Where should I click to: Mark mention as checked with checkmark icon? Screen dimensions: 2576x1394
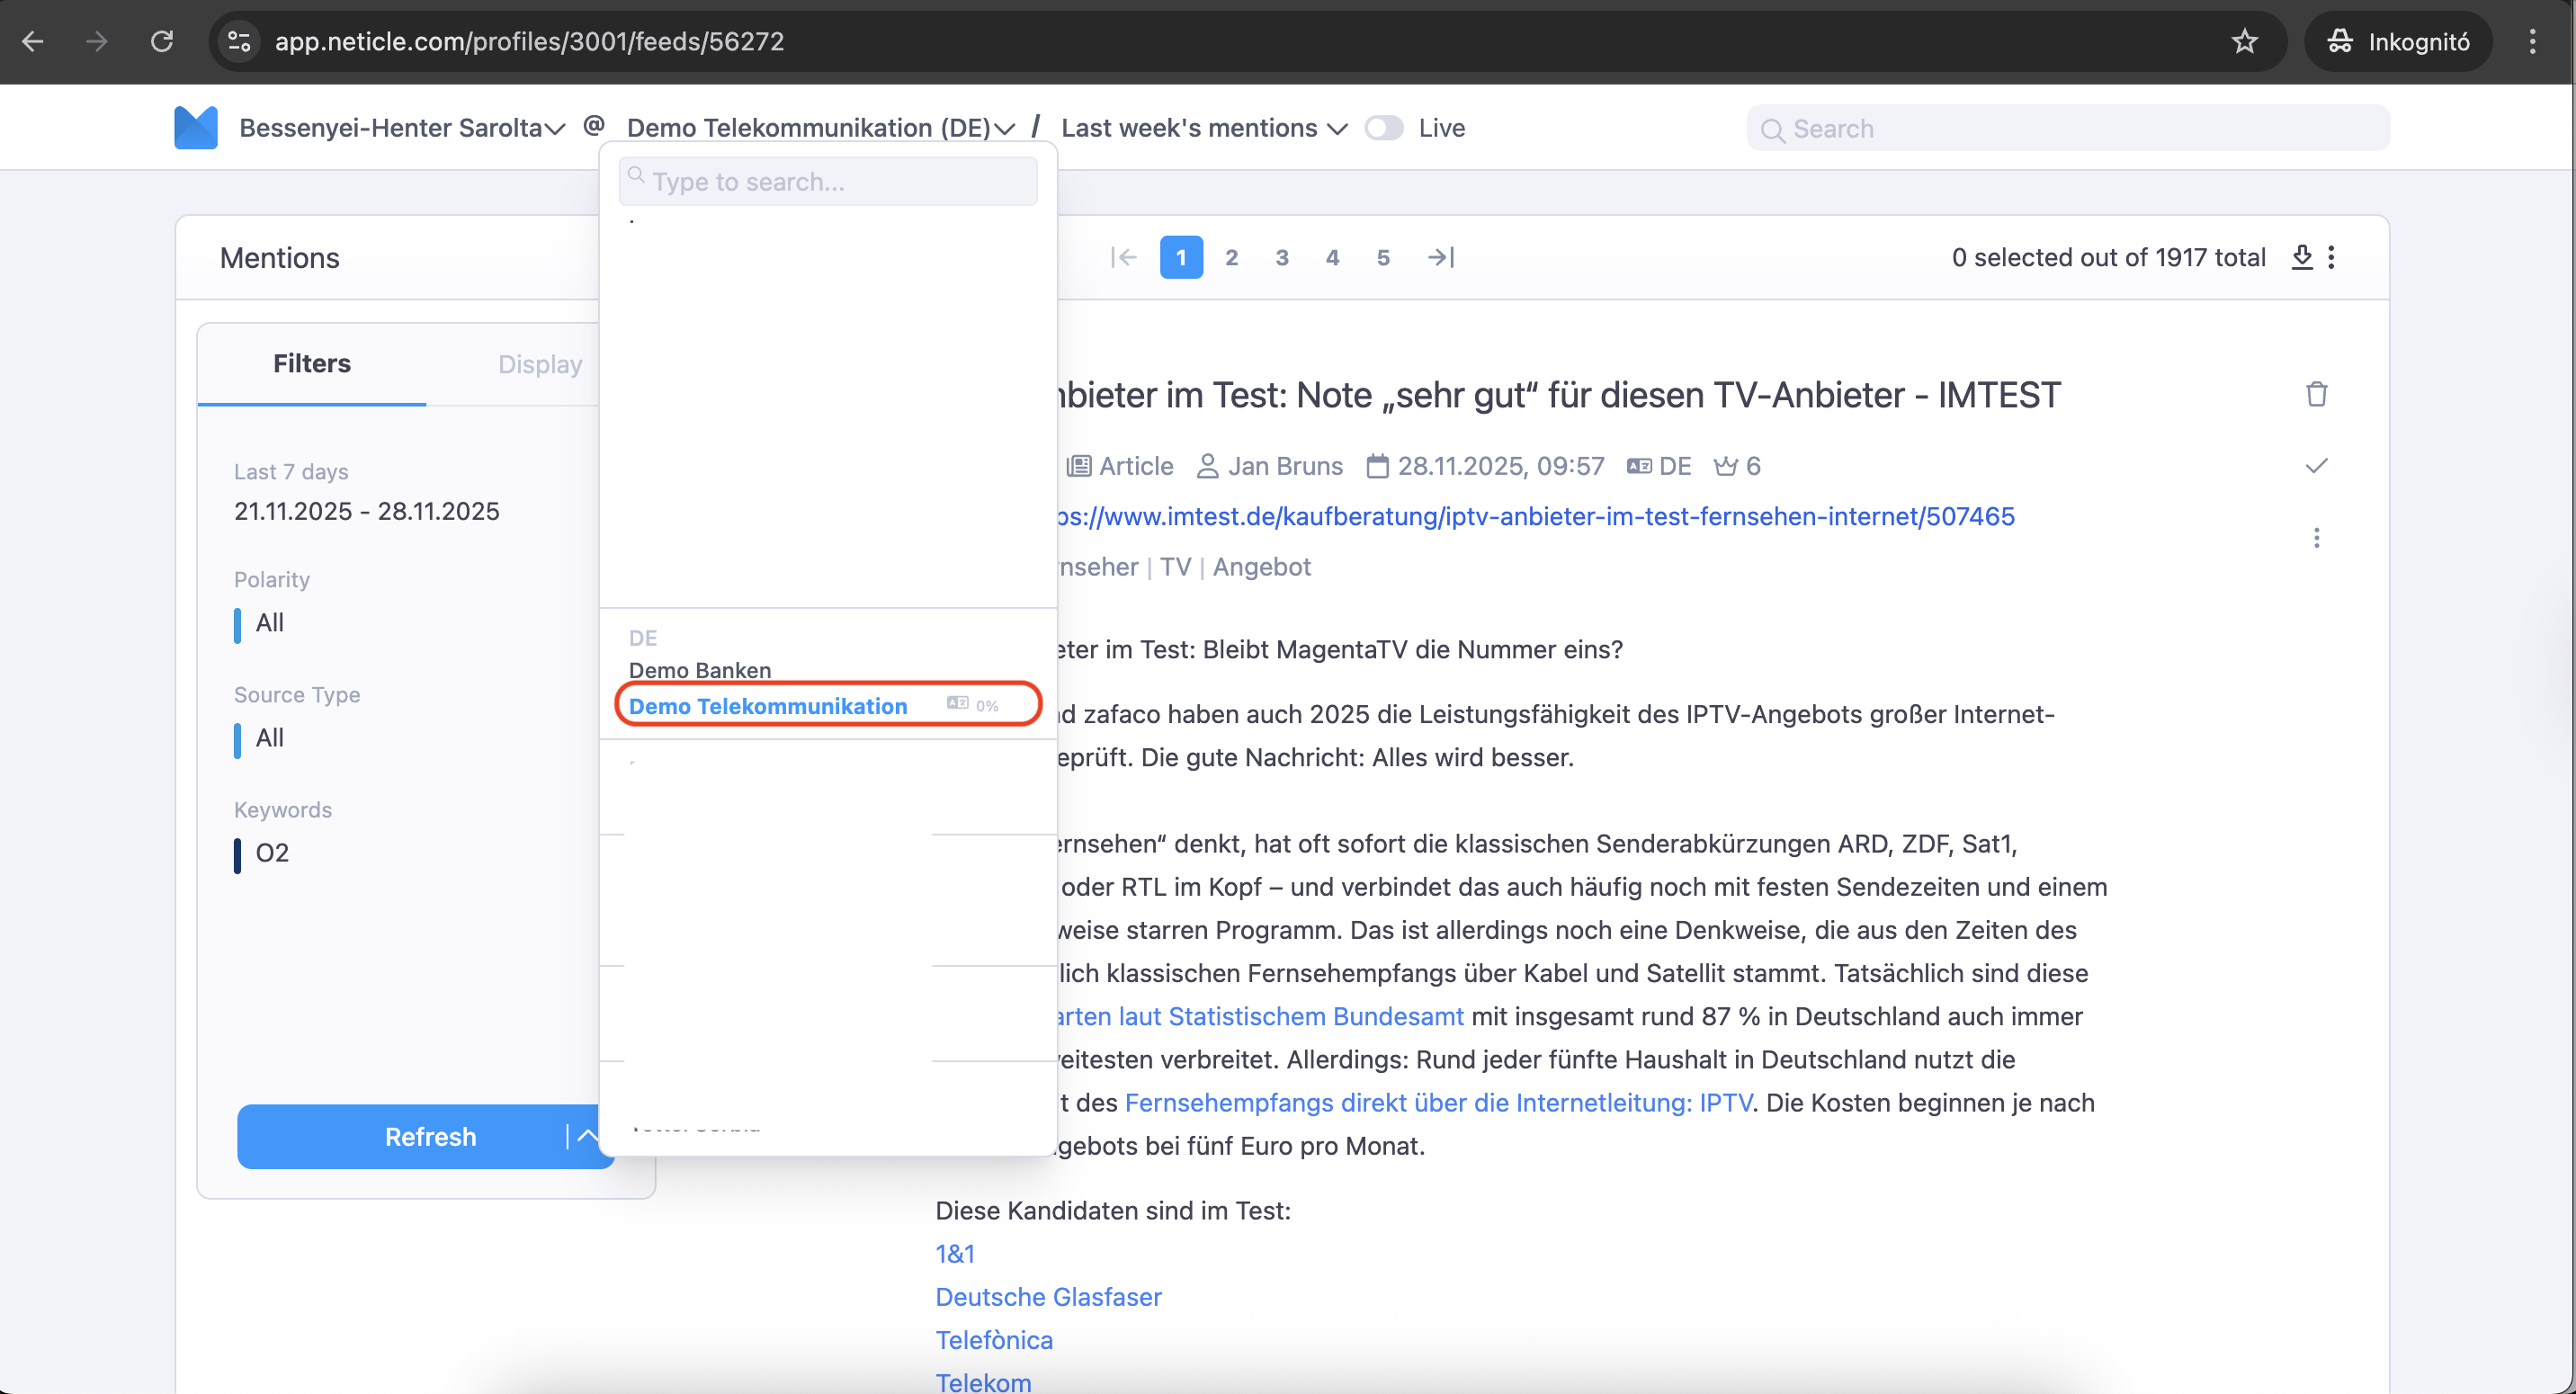coord(2316,466)
